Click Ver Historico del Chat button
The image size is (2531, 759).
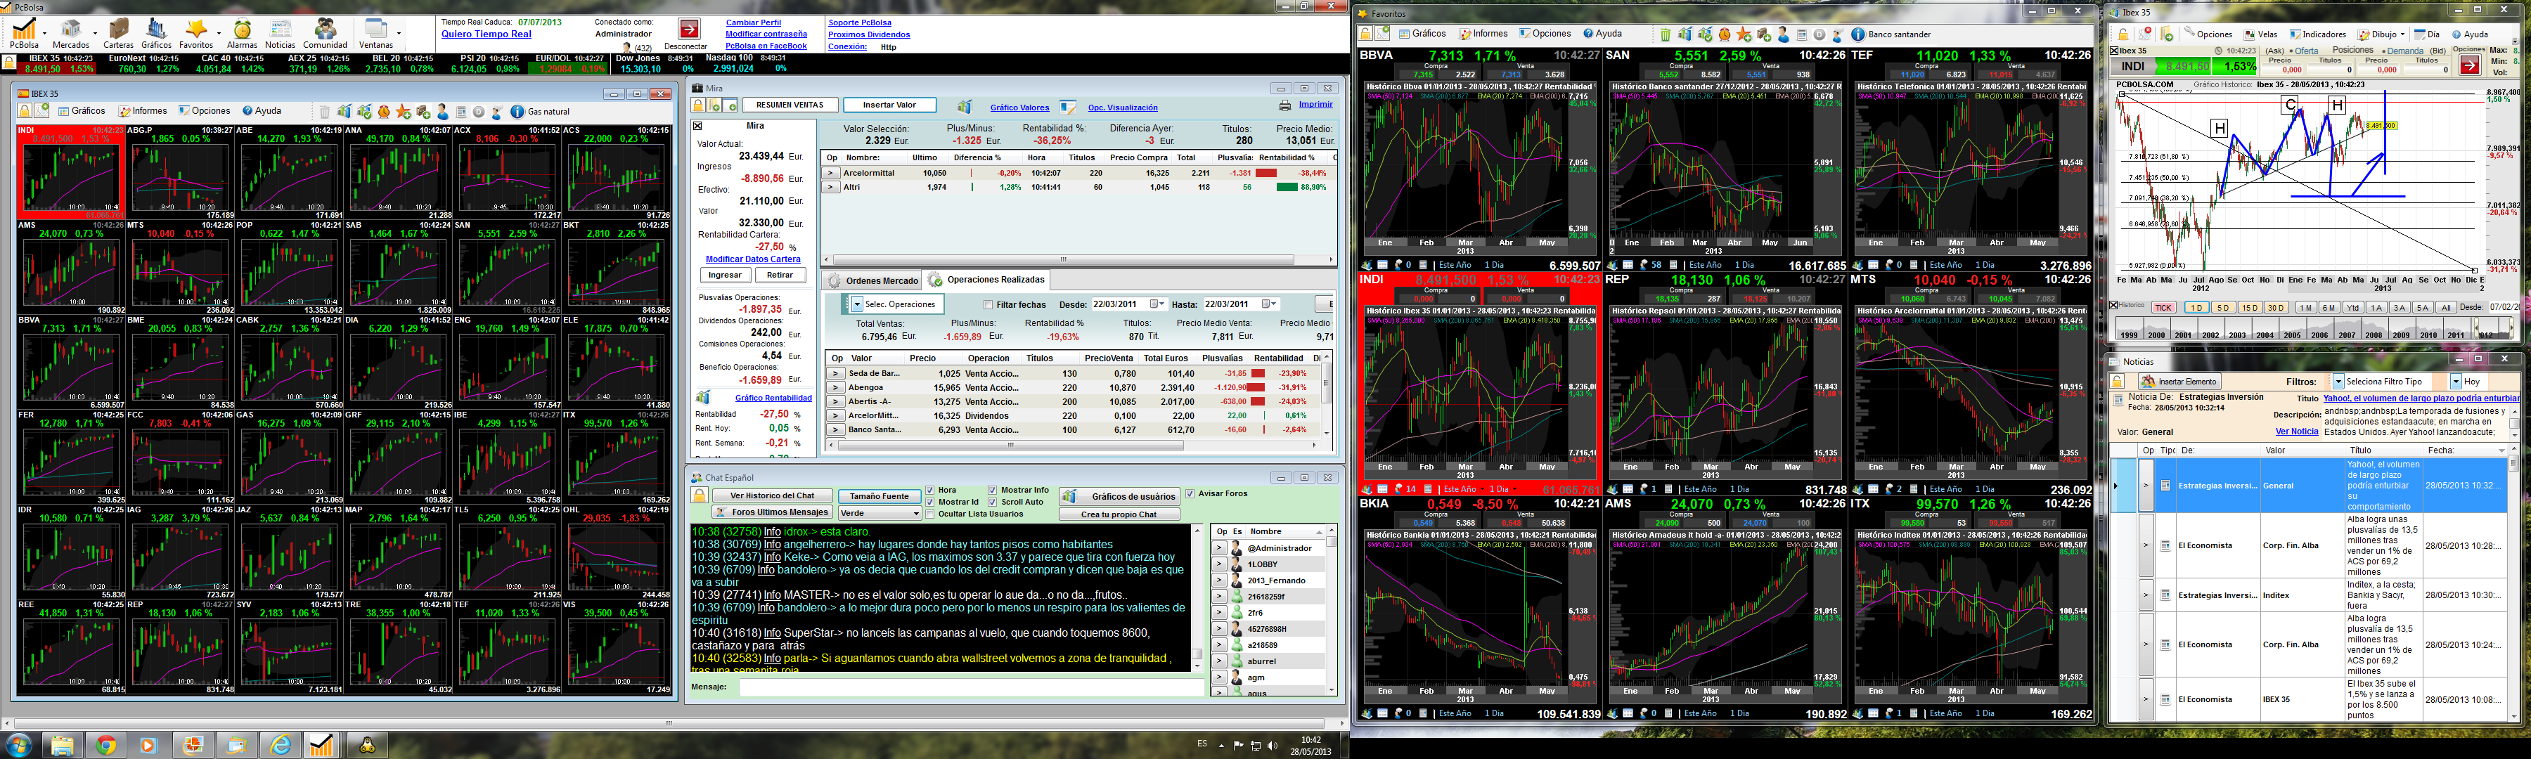click(772, 496)
